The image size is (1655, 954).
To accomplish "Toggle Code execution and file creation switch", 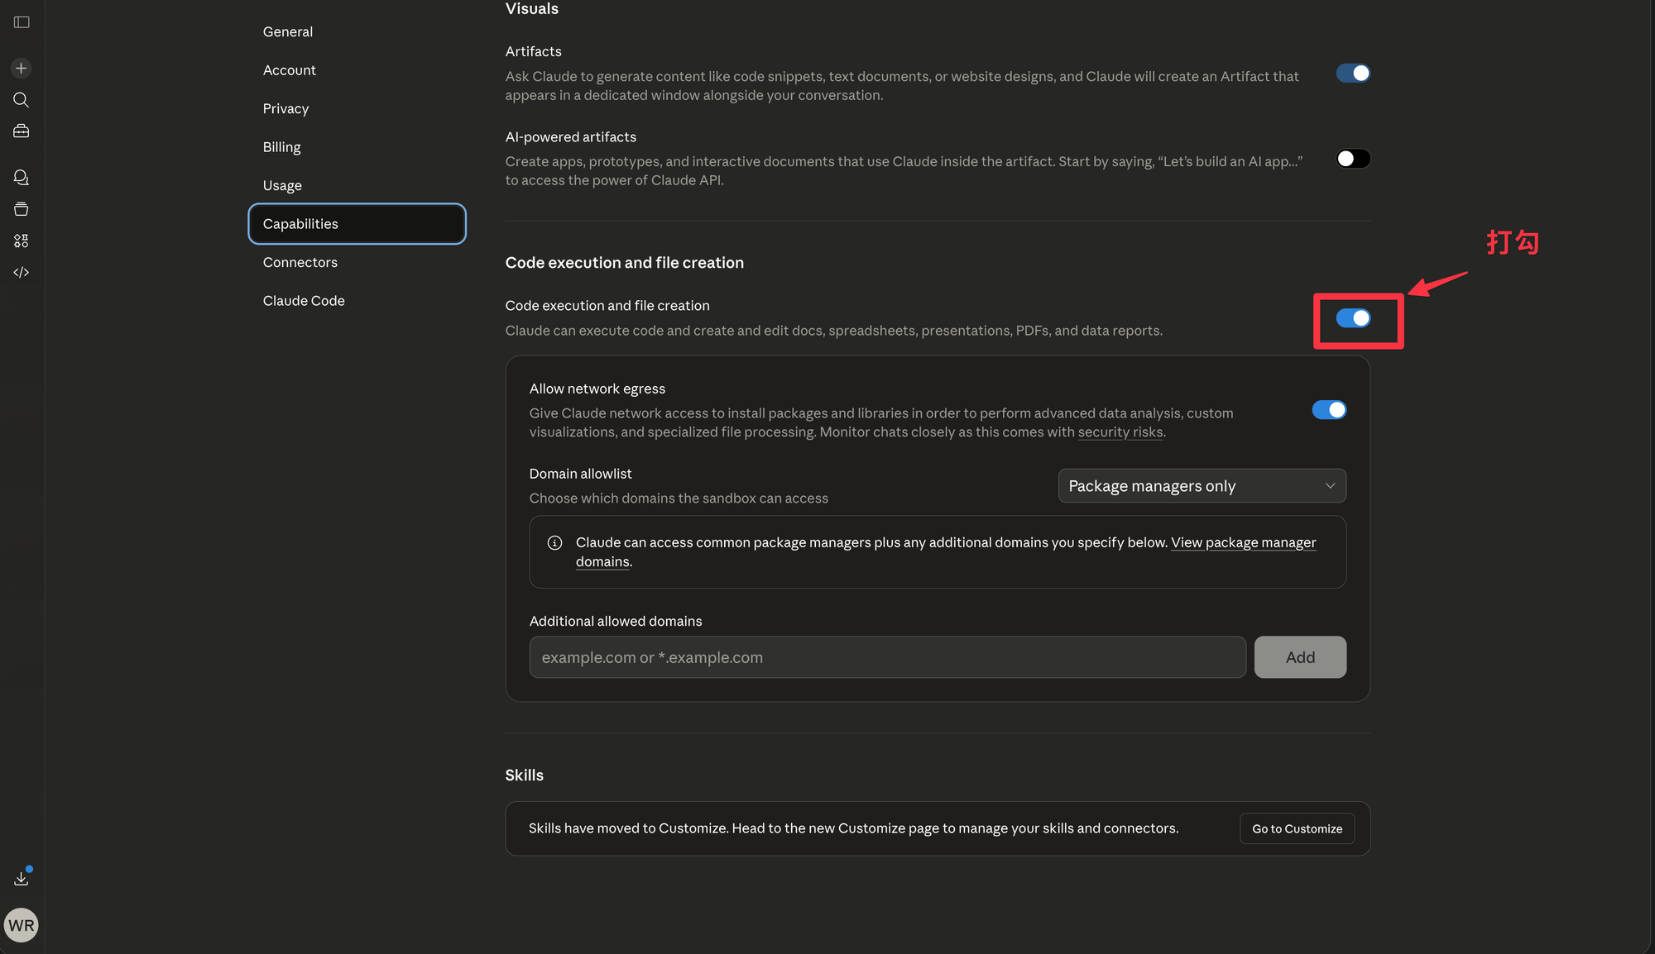I will click(x=1353, y=318).
